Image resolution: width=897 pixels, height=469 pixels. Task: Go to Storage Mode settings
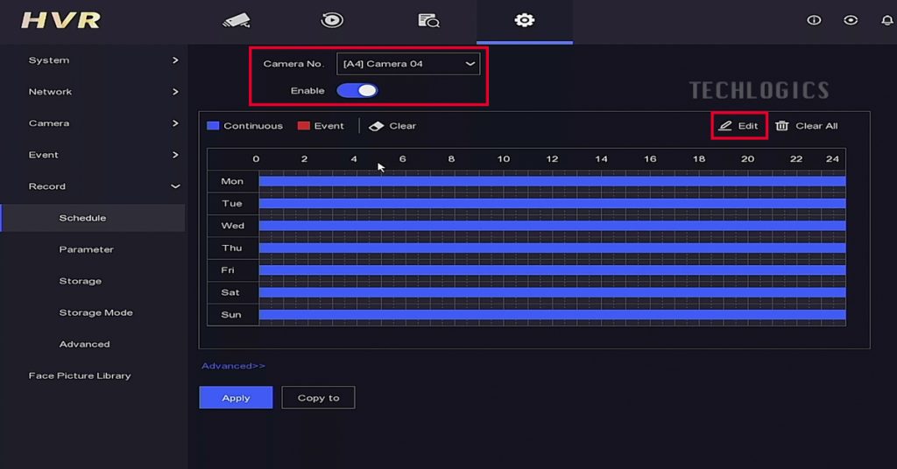tap(95, 312)
